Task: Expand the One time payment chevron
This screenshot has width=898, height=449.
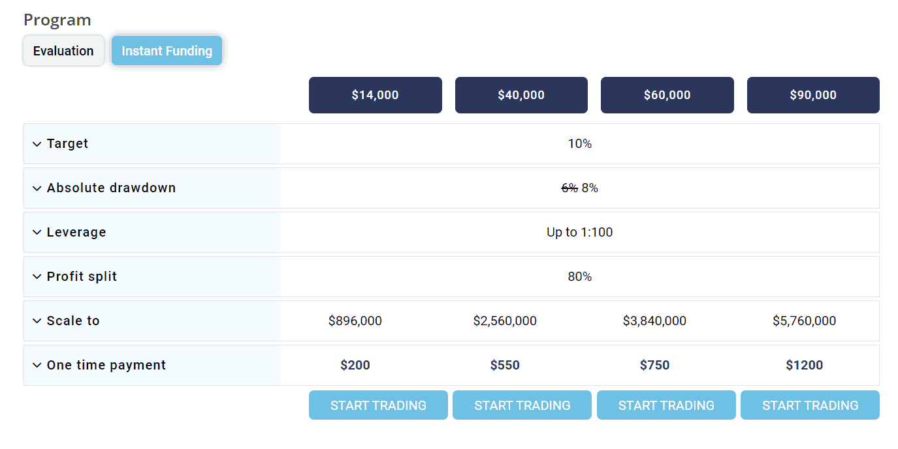Action: tap(37, 366)
